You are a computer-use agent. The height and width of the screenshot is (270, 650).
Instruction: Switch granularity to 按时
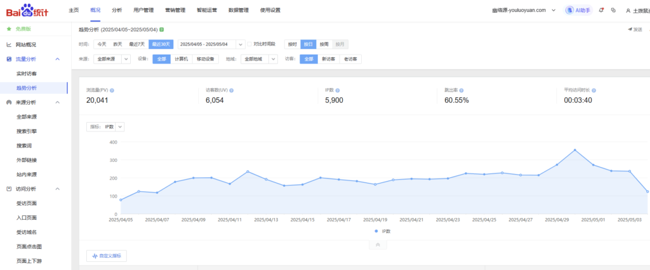click(292, 44)
